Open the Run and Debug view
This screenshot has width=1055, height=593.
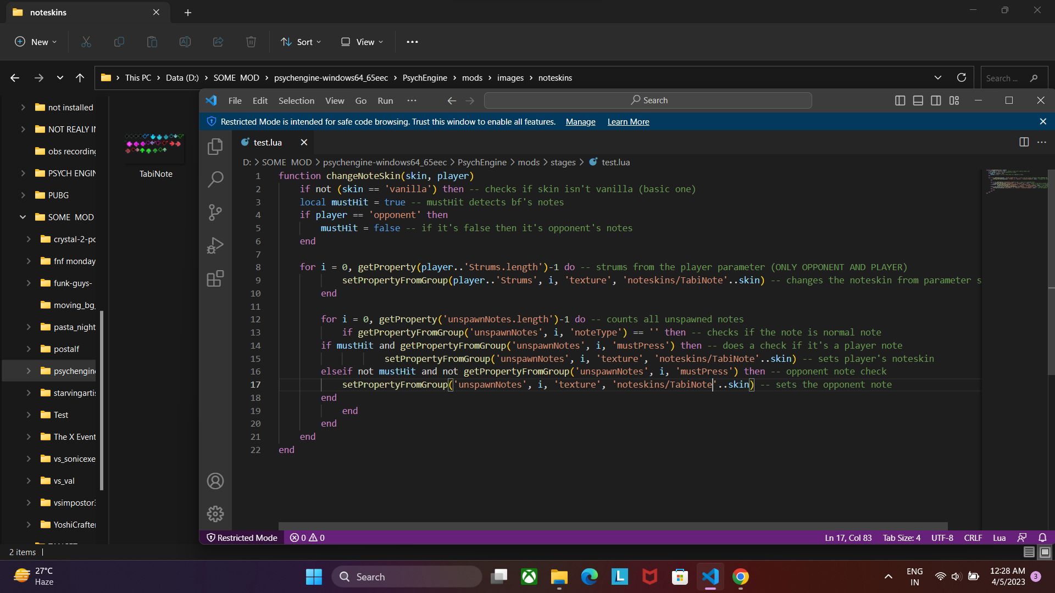point(215,245)
